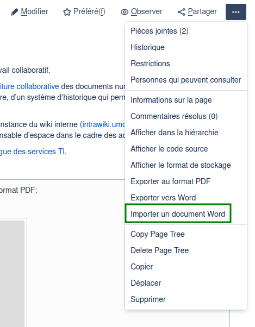Click the pencil Modifier icon
This screenshot has width=255, height=327.
[x=14, y=12]
